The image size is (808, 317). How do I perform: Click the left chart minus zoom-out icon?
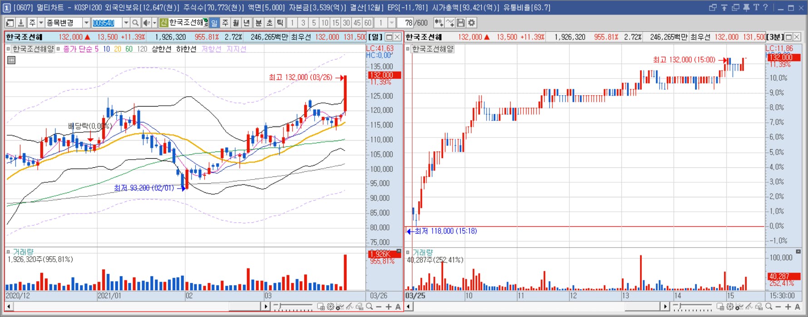[379, 307]
